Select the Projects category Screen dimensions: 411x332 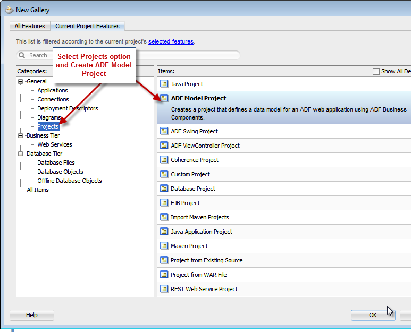48,126
